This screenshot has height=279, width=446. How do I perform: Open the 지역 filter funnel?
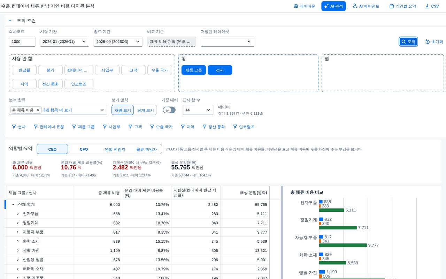pyautogui.click(x=187, y=127)
